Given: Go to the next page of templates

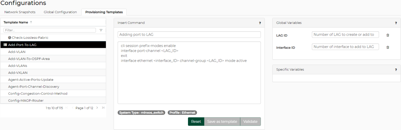Looking at the screenshot, I should click(x=97, y=108).
